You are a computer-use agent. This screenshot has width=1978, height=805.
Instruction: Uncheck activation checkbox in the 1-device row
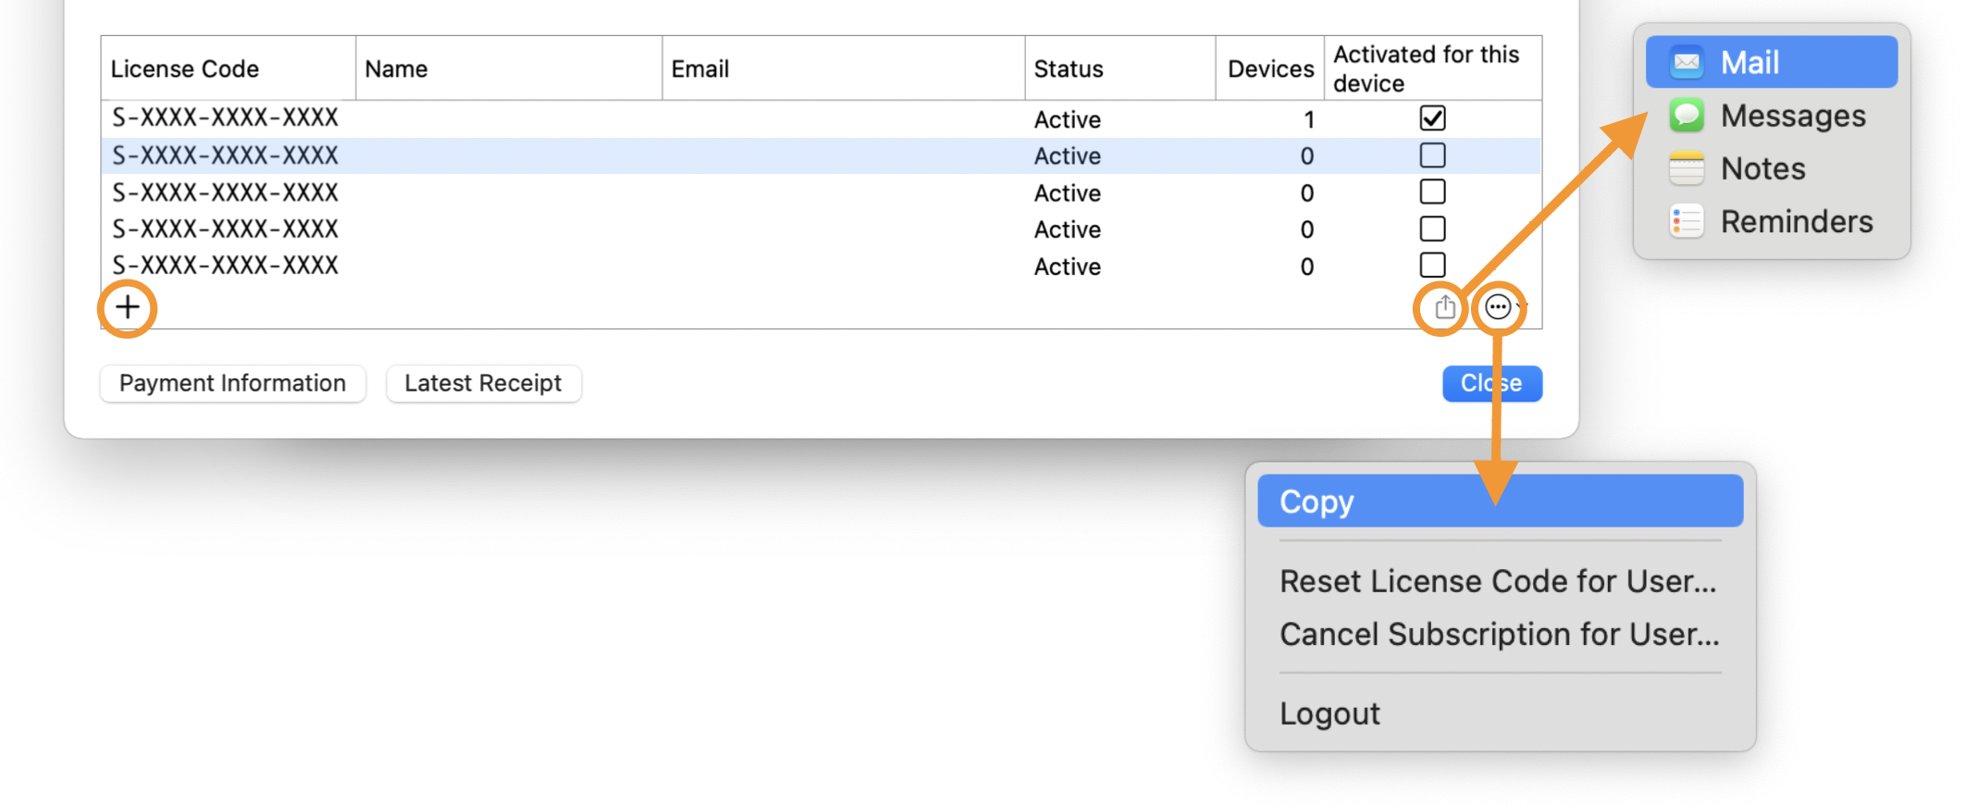(x=1432, y=118)
